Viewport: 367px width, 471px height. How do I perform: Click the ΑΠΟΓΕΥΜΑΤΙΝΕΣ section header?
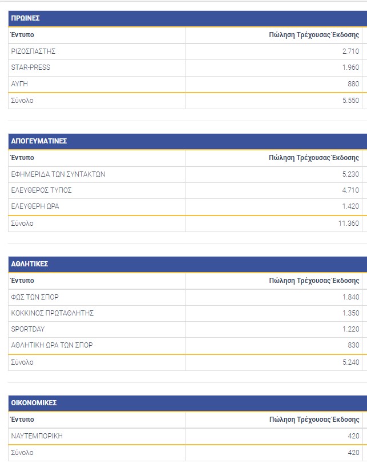pos(39,141)
